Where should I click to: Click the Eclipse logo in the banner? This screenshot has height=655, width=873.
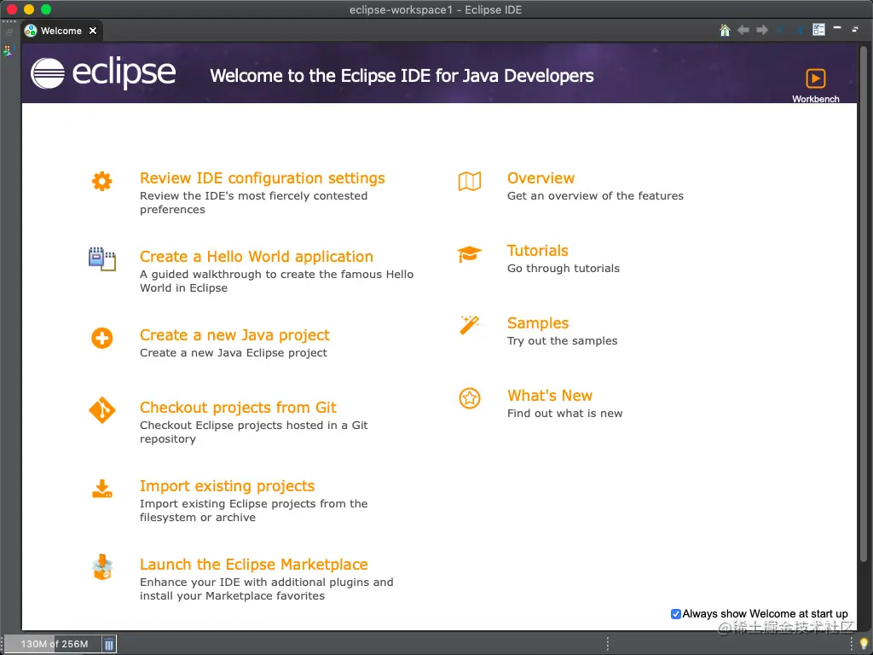coord(103,73)
